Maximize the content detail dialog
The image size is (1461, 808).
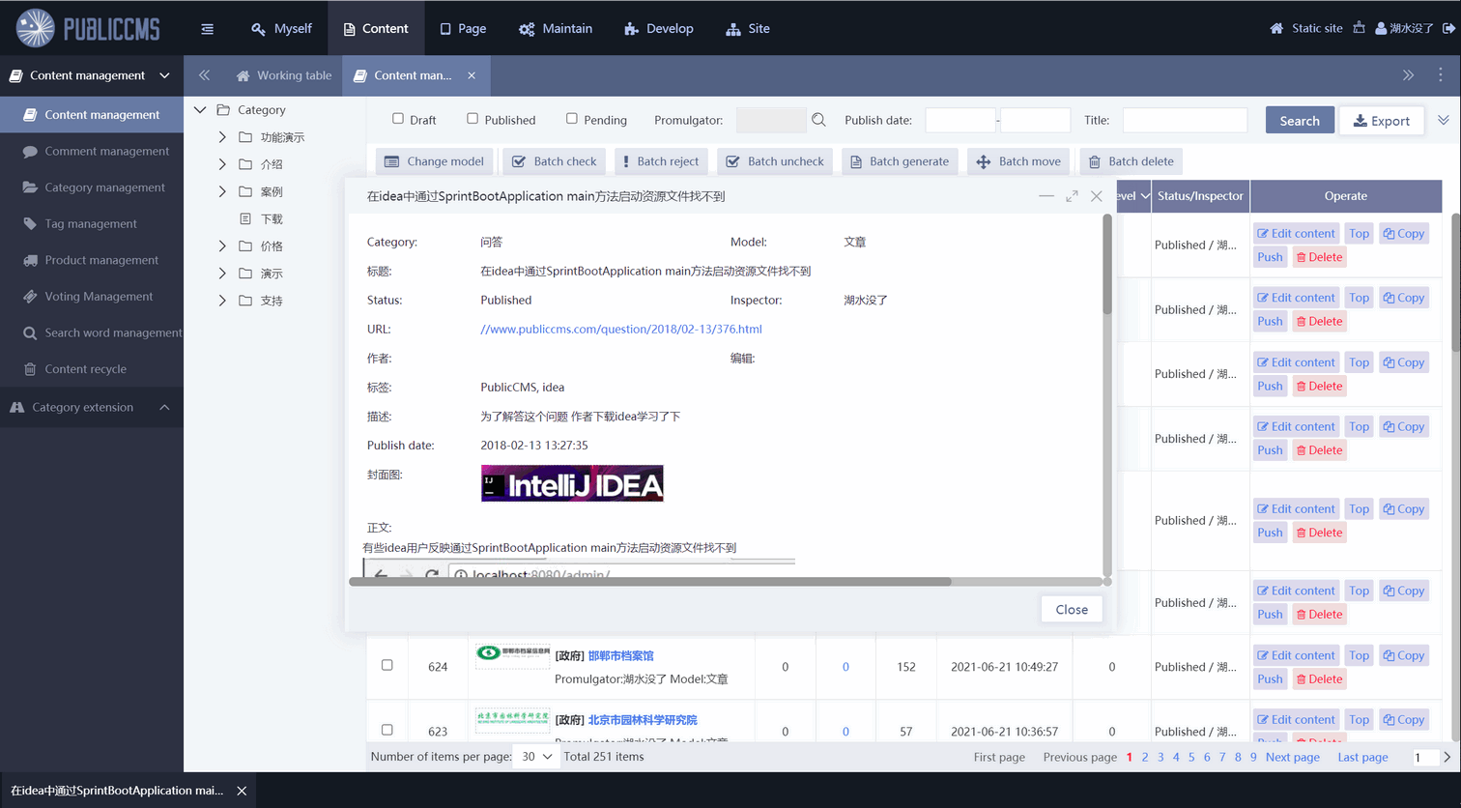pyautogui.click(x=1072, y=196)
